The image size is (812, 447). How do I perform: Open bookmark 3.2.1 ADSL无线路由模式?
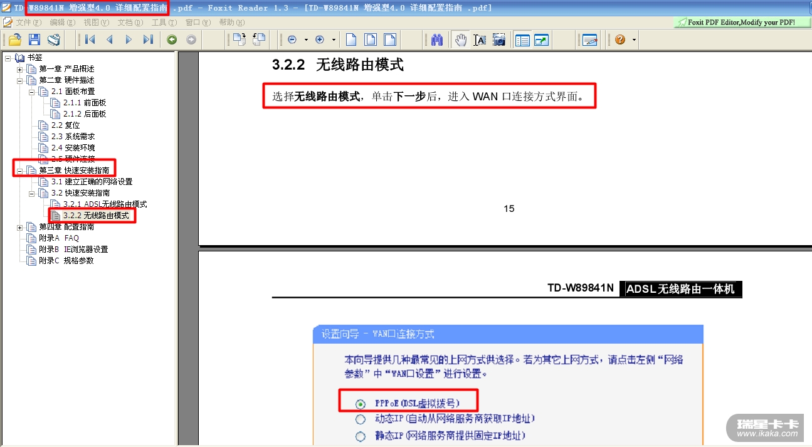(105, 204)
